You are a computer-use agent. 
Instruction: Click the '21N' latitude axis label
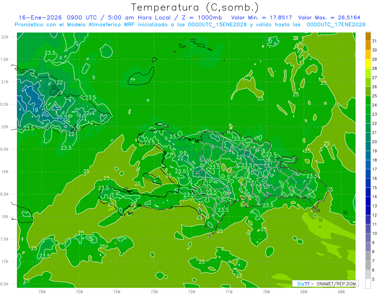(x=5, y=82)
